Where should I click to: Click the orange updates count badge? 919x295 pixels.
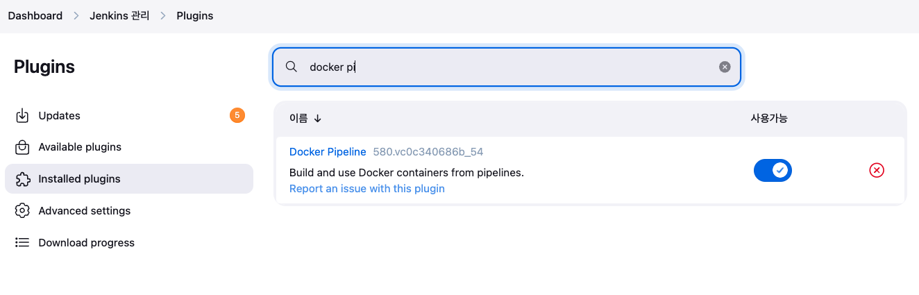coord(237,115)
